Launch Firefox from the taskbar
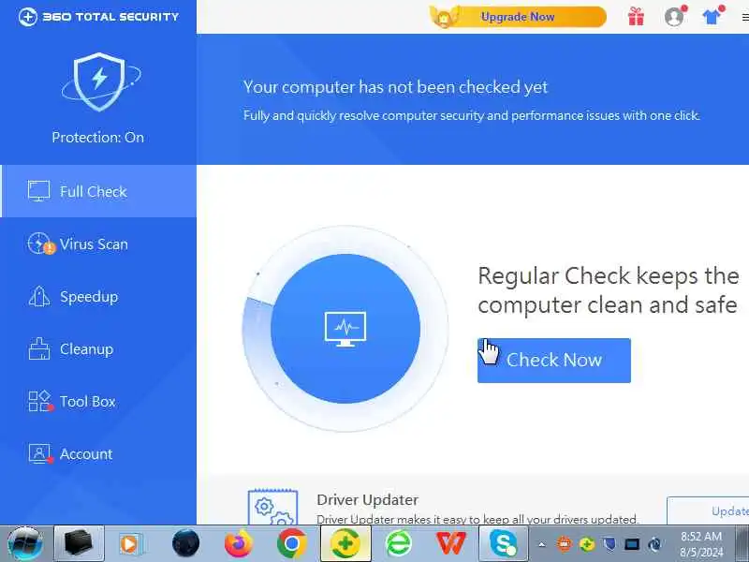This screenshot has width=749, height=562. [x=239, y=544]
